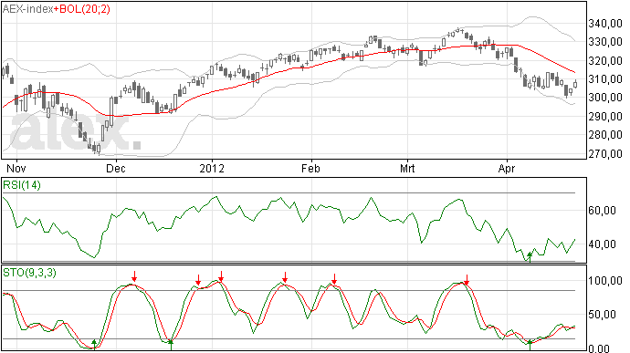Click the 2012 label on the time axis
630x353 pixels.
[212, 168]
